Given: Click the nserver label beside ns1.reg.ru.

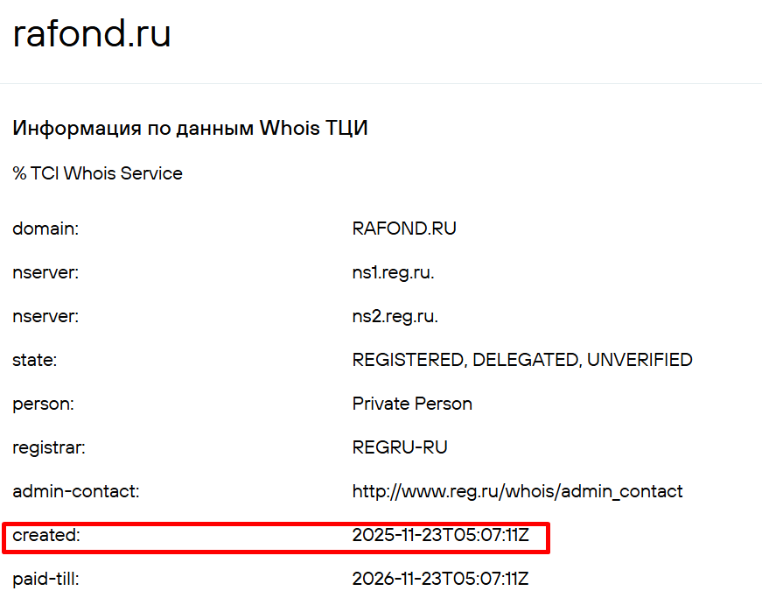Looking at the screenshot, I should 45,272.
